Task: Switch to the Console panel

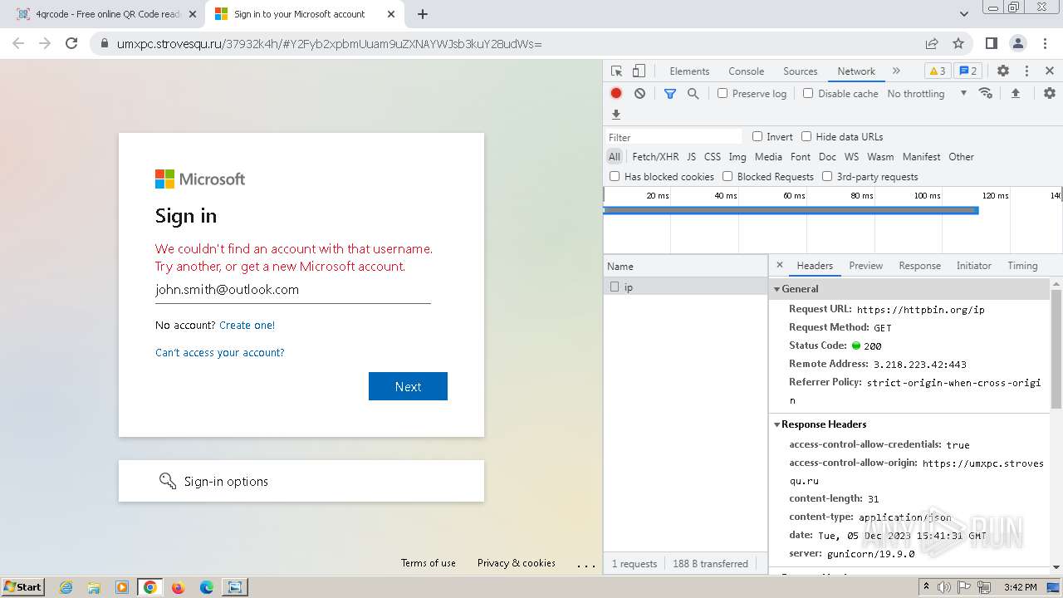Action: 746,71
